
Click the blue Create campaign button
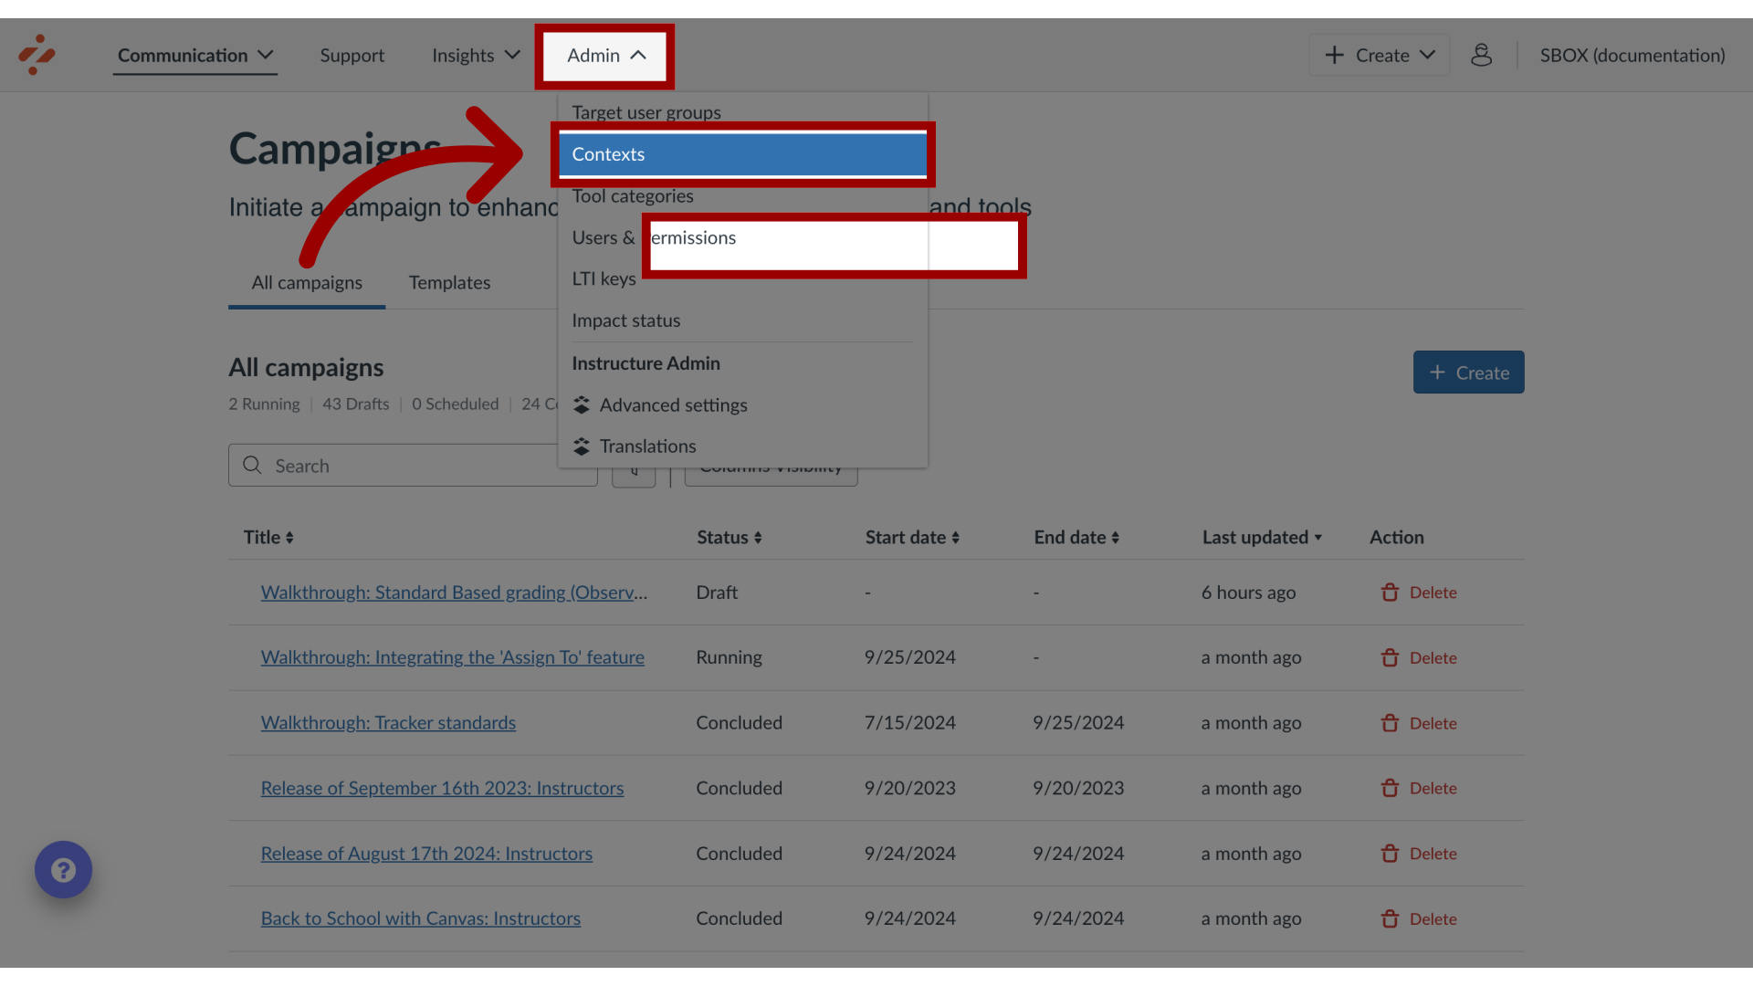point(1468,372)
